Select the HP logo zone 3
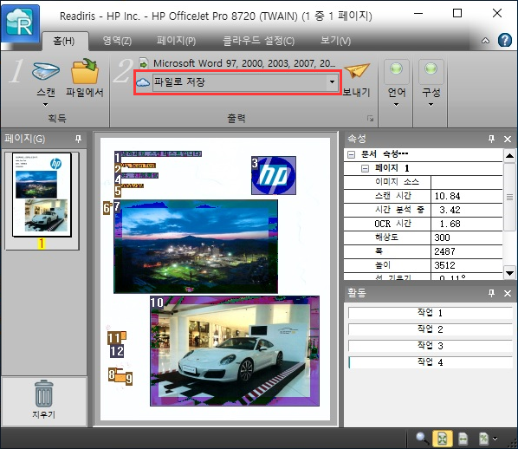 pos(274,176)
